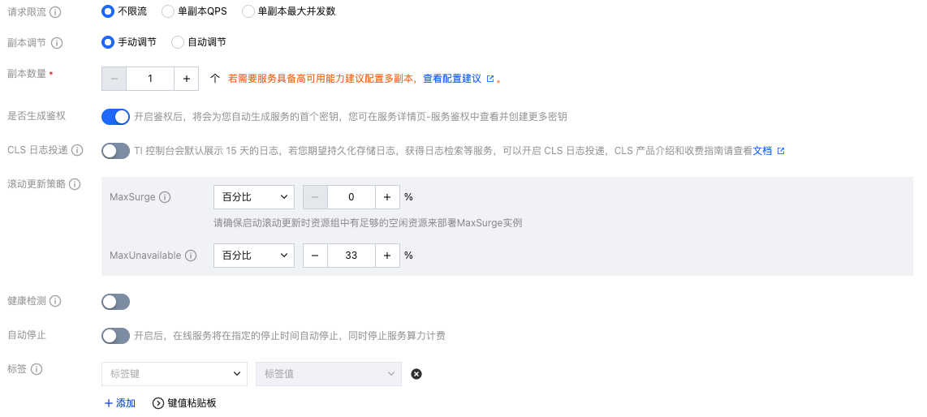
Task: Click info icon next to 健康检测
Action: (x=55, y=301)
